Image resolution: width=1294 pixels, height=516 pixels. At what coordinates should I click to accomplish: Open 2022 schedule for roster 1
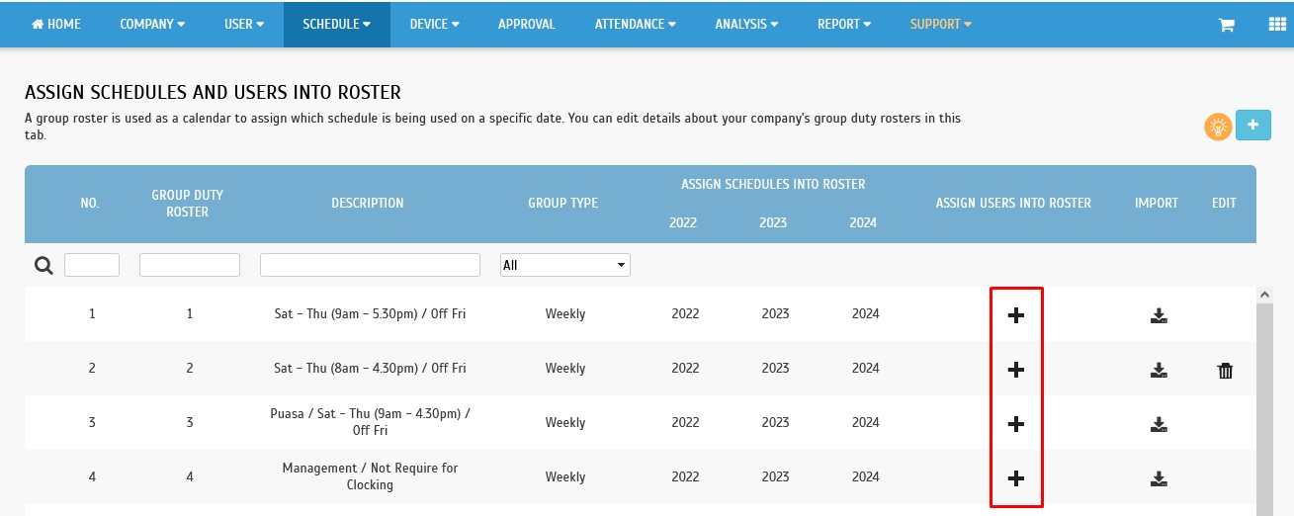tap(684, 314)
